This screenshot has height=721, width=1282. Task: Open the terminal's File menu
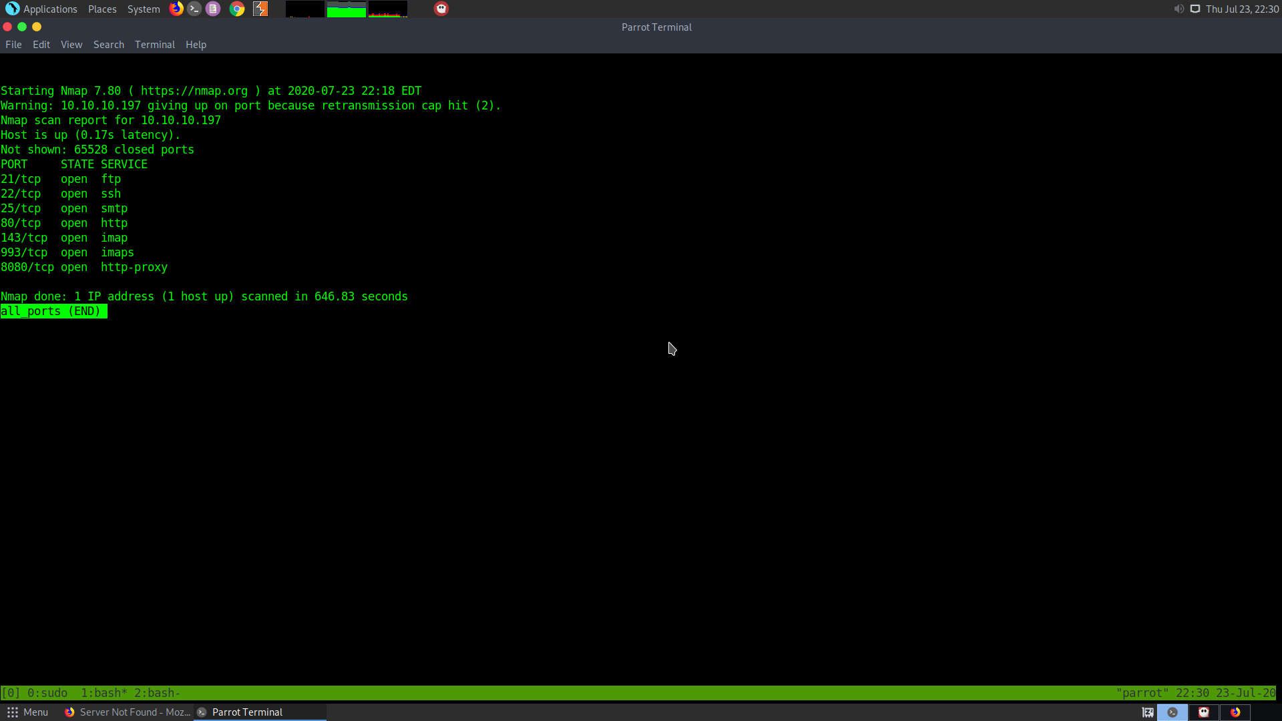pos(13,45)
